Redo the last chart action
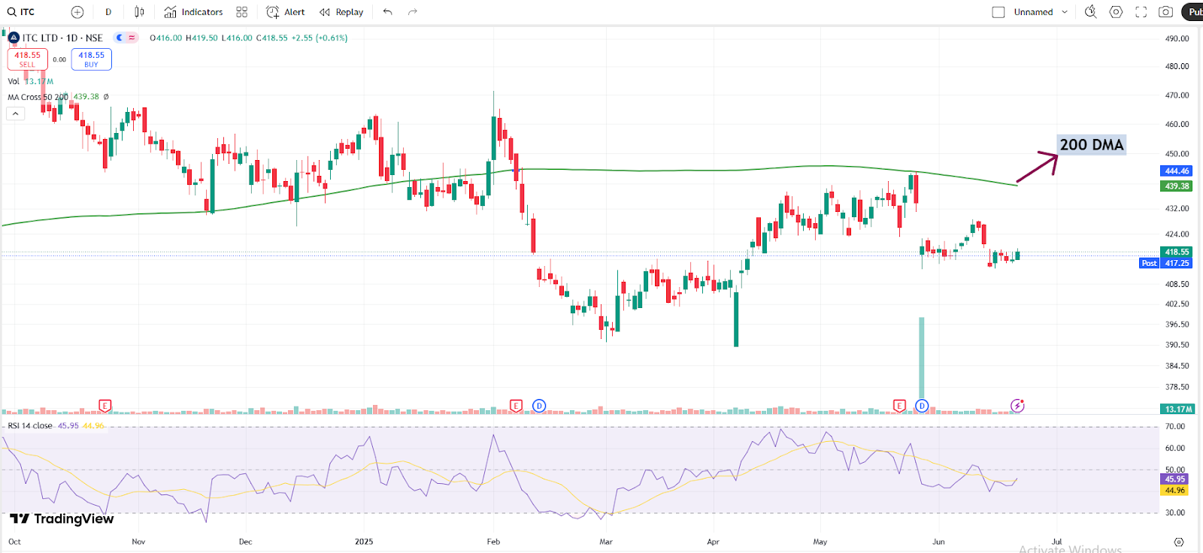 [x=412, y=12]
